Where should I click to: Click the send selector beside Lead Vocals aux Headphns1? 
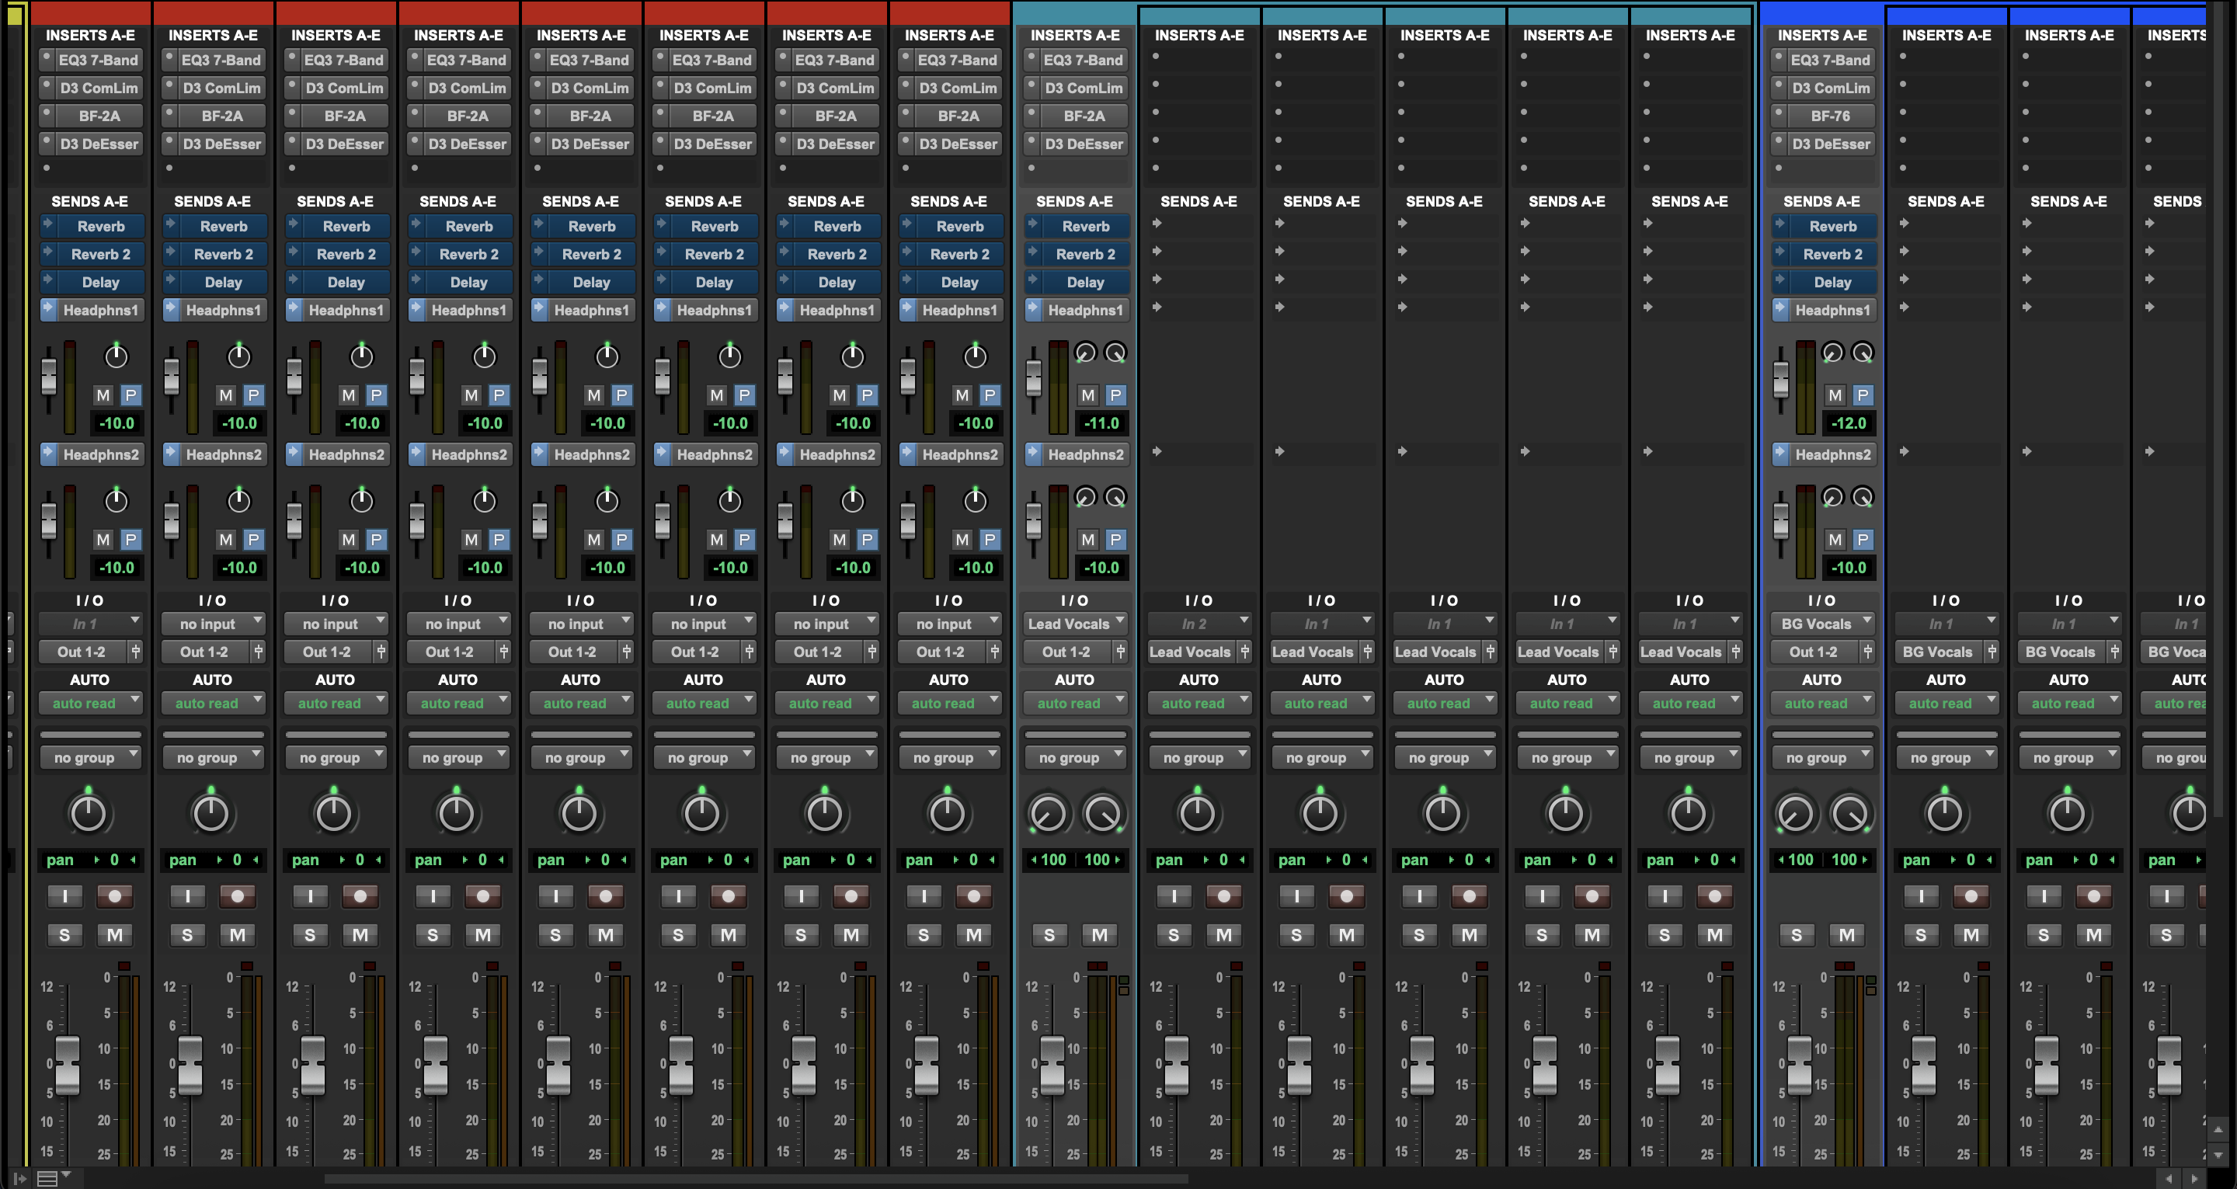[1033, 309]
